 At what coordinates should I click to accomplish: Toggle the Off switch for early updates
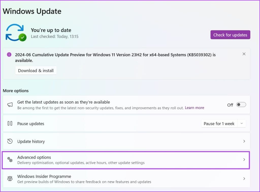(241, 104)
